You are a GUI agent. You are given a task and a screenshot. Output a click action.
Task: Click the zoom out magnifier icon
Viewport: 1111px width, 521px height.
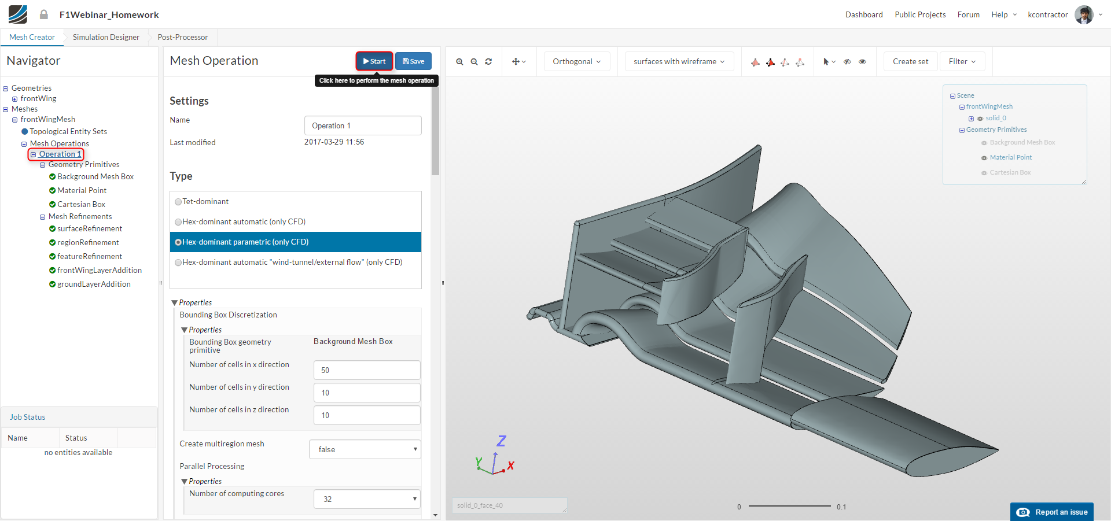tap(474, 62)
